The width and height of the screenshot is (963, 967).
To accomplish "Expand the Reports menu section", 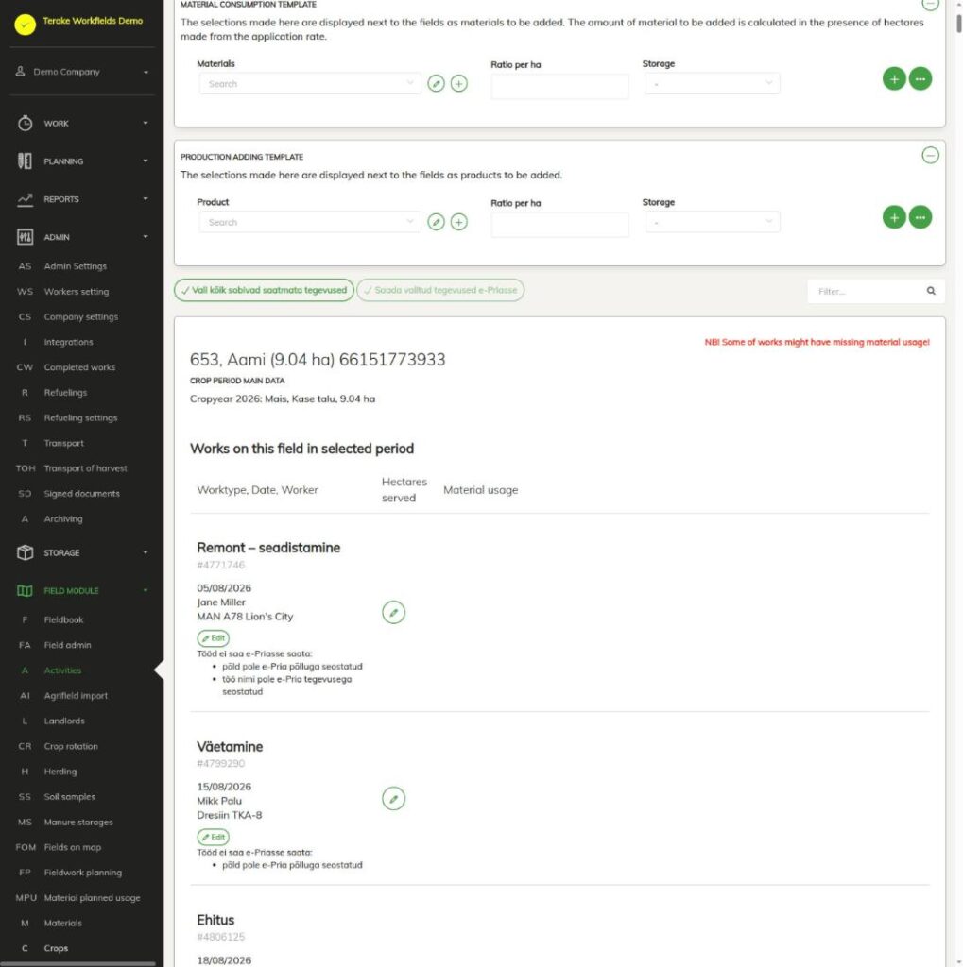I will 81,199.
